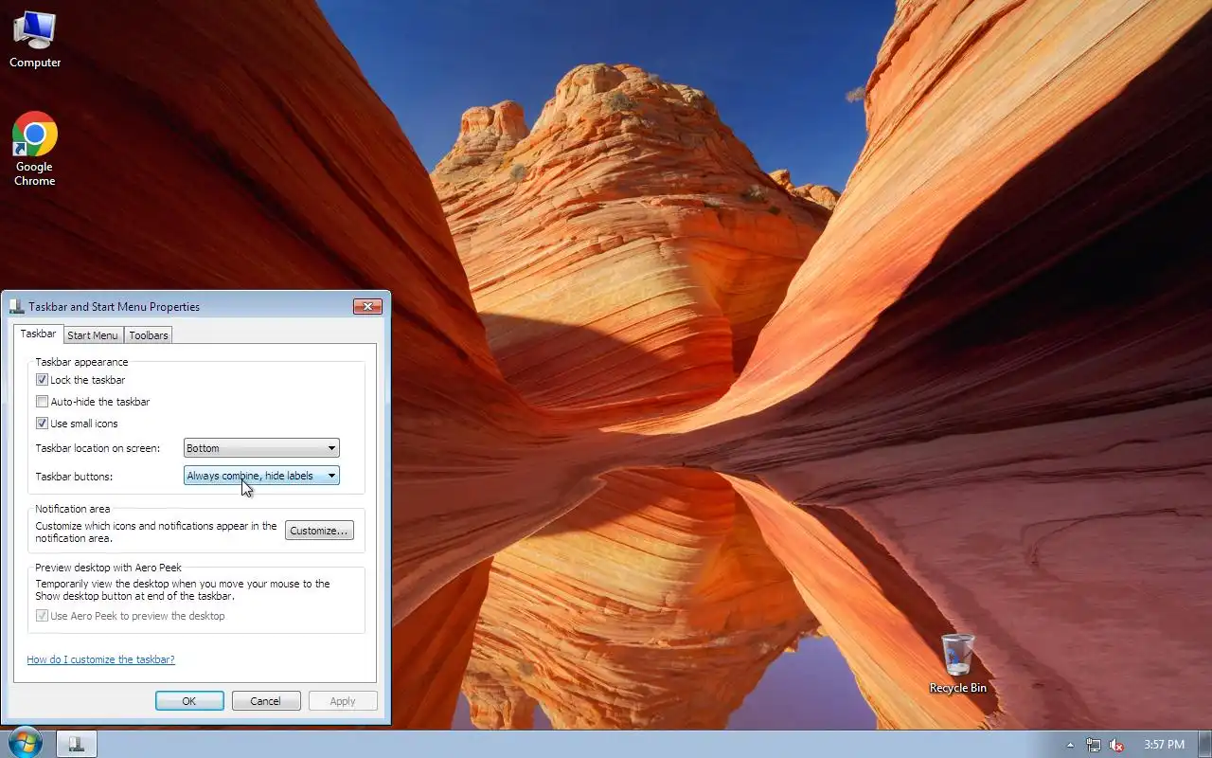1212x758 pixels.
Task: Click the disabled Use Aero Peek checkbox
Action: (42, 616)
